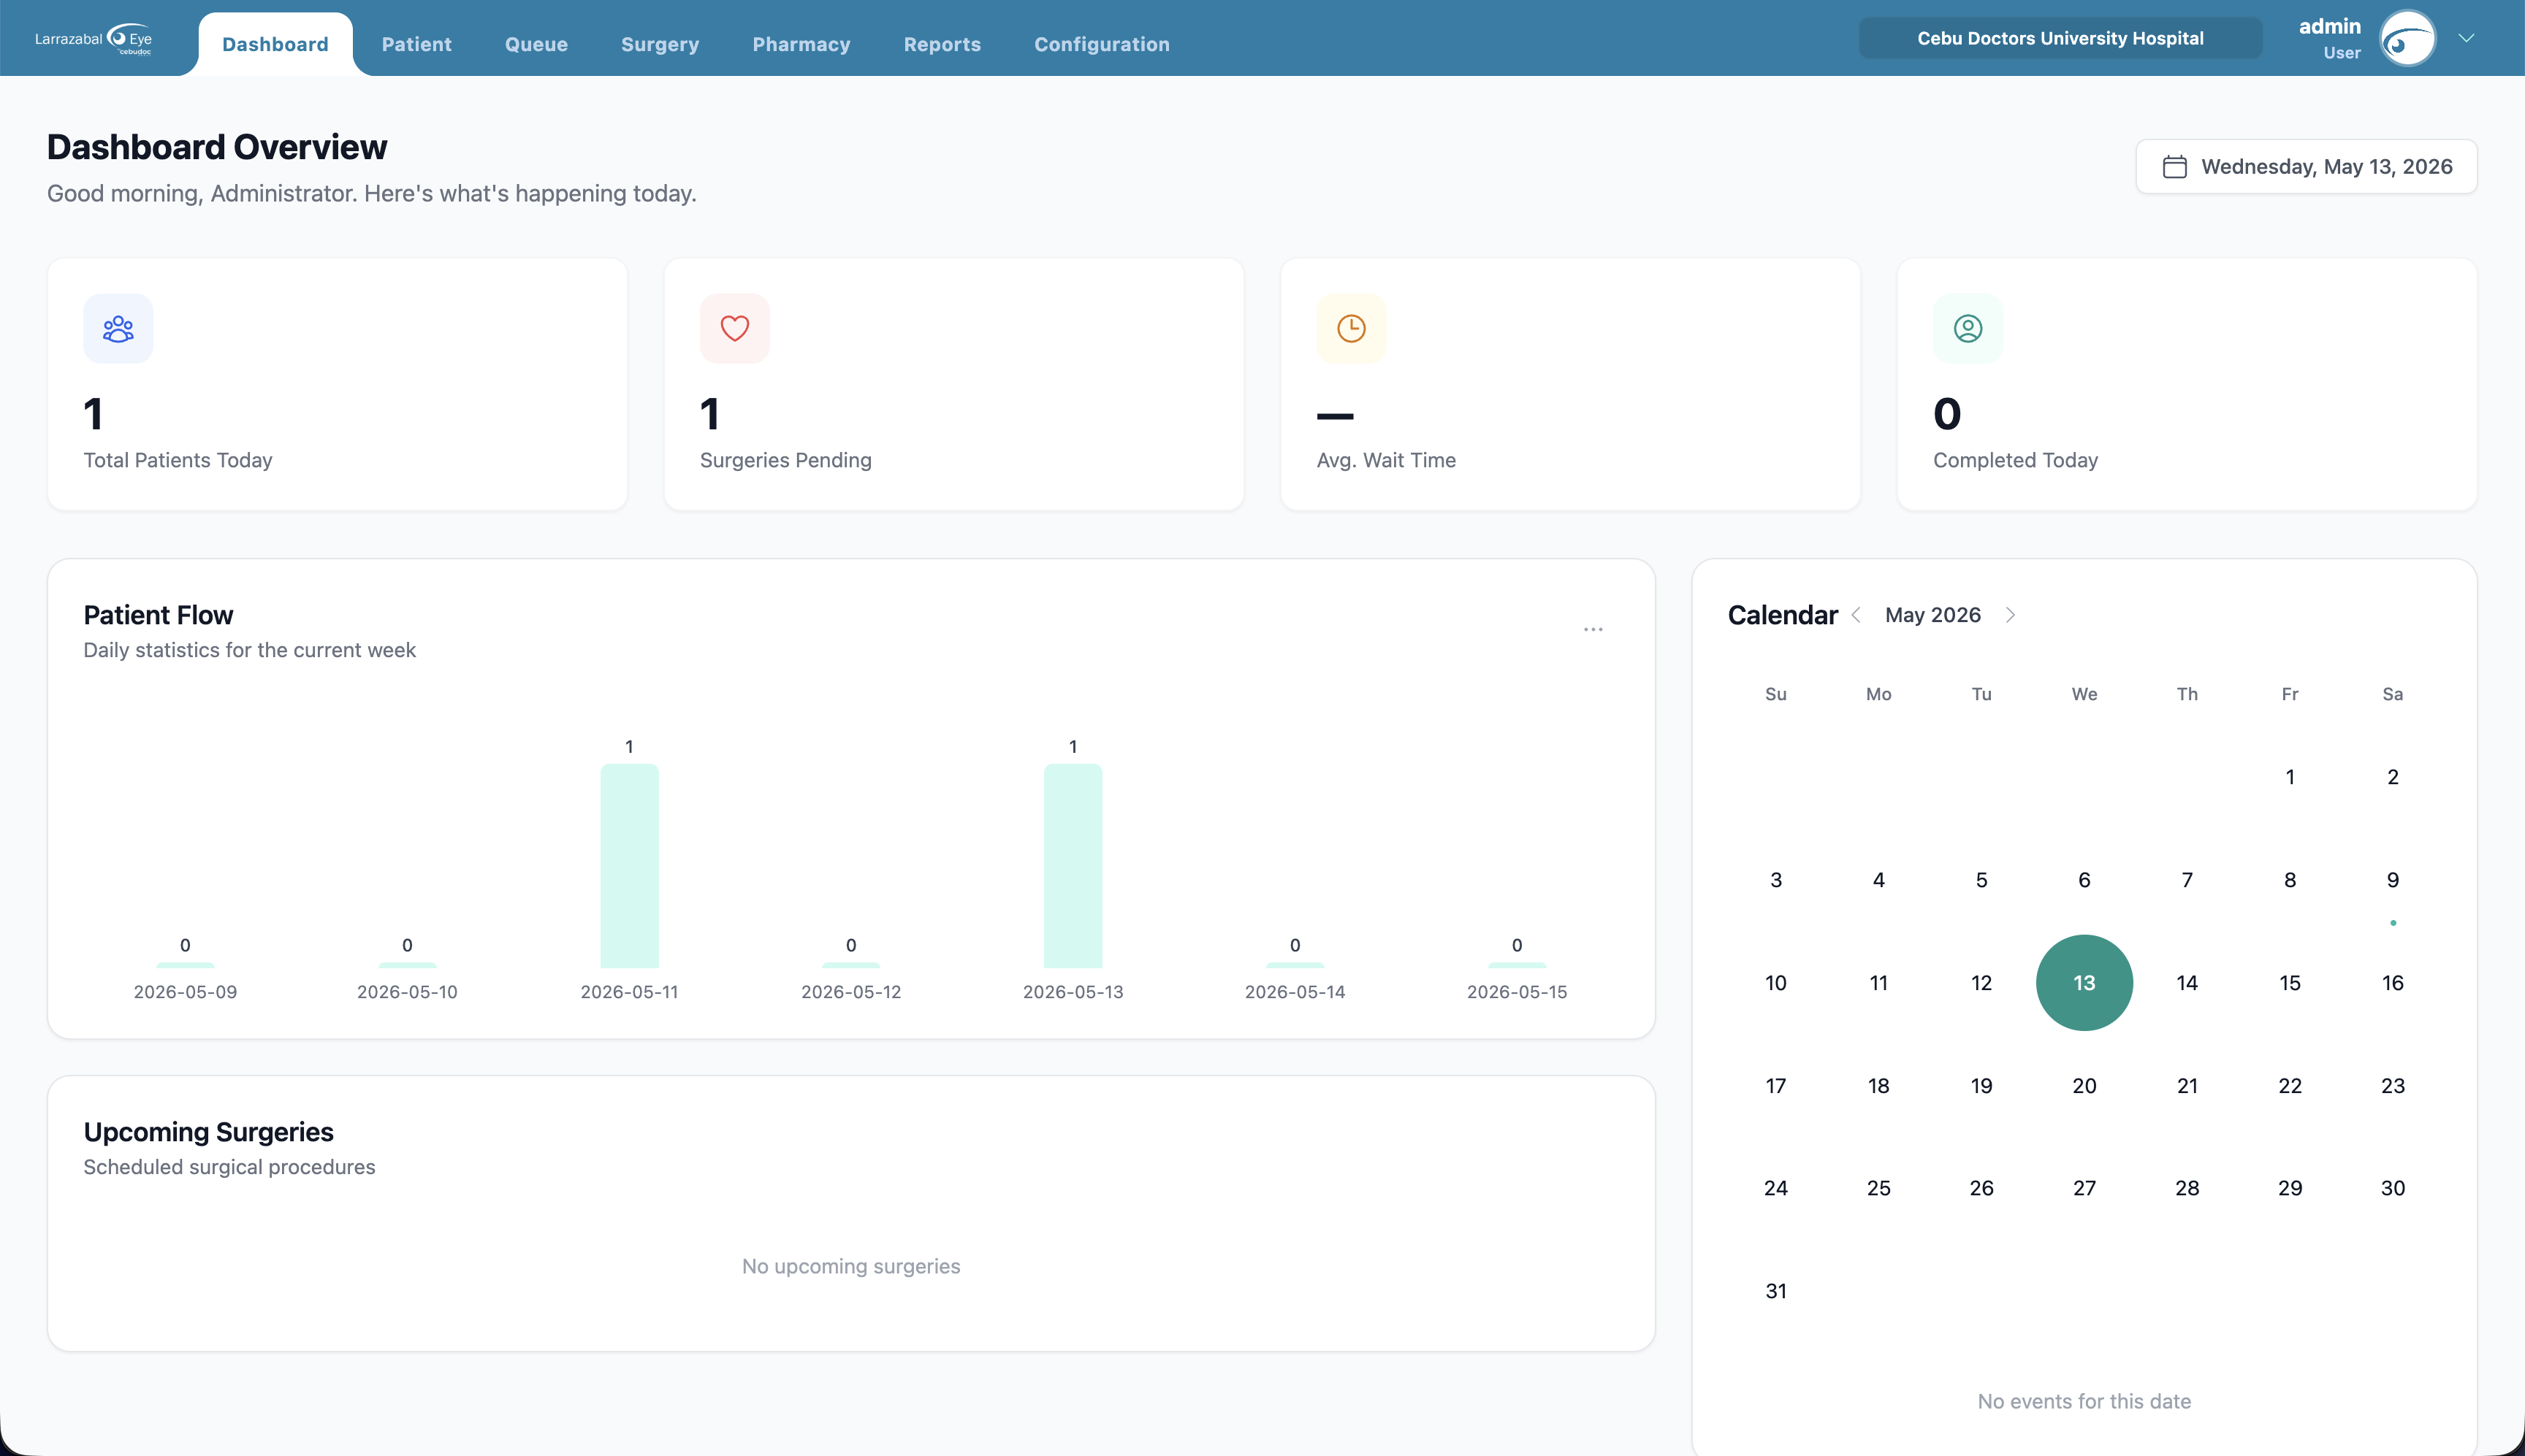2525x1456 pixels.
Task: Go to next month in Calendar
Action: point(2010,615)
